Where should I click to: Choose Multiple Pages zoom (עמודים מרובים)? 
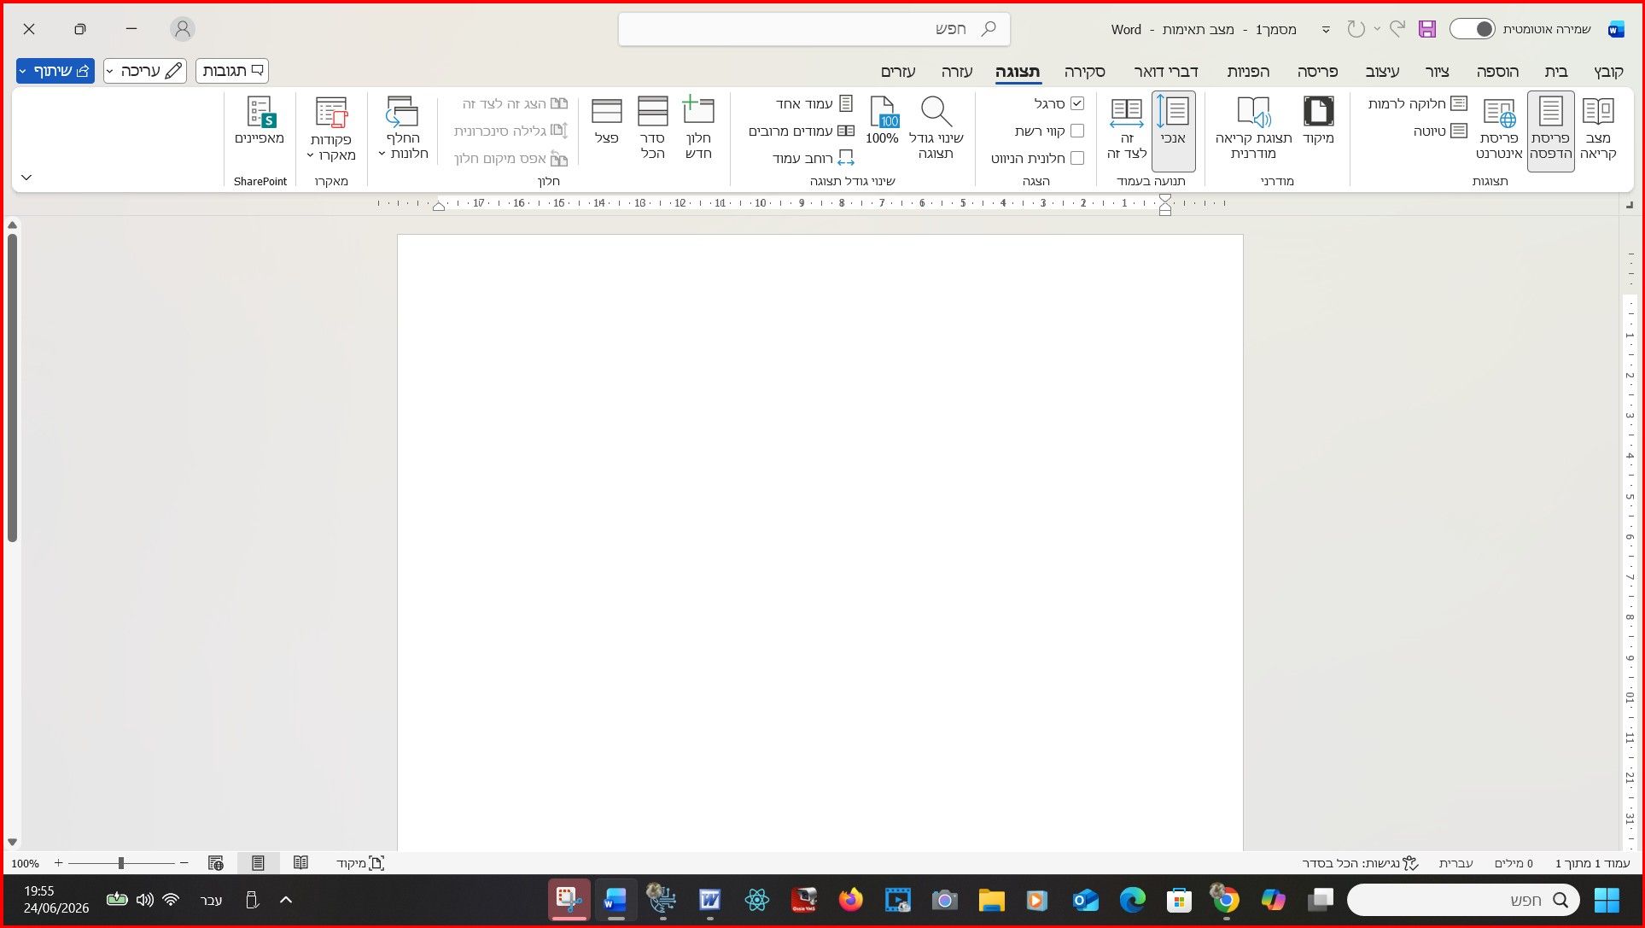(x=801, y=131)
